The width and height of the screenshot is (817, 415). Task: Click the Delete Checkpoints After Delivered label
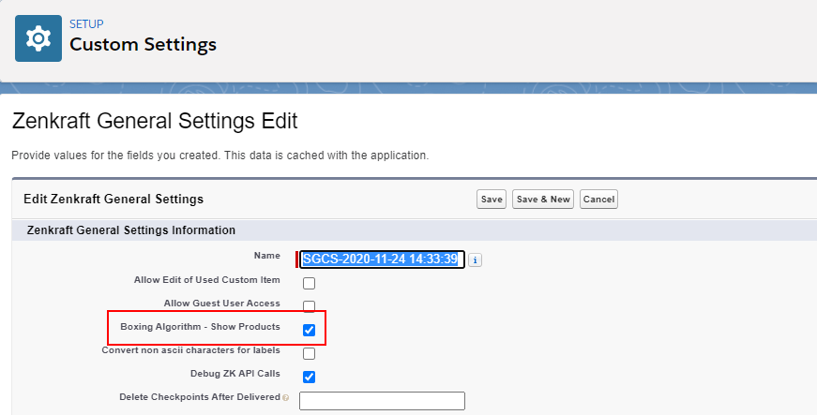200,397
